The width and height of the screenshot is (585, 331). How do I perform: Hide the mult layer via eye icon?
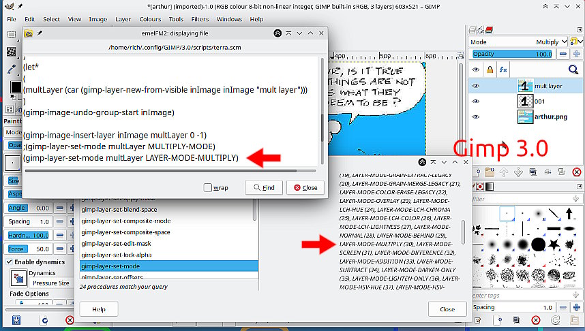click(476, 86)
